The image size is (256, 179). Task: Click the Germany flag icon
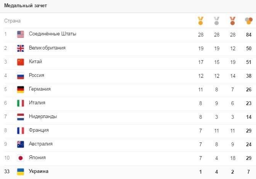21,89
